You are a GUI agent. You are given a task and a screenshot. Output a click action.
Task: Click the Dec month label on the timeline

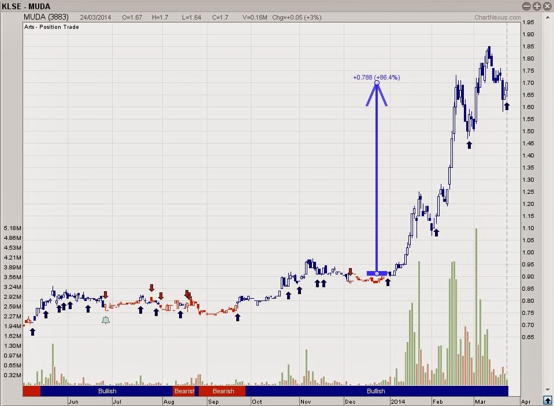coord(349,401)
